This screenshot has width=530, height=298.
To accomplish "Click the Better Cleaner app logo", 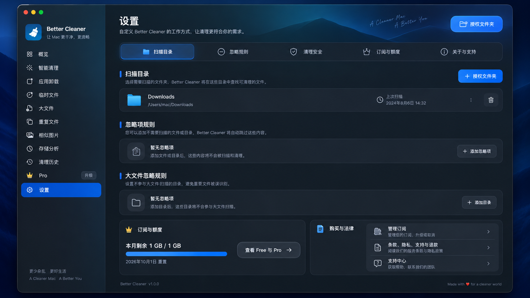I will point(33,32).
